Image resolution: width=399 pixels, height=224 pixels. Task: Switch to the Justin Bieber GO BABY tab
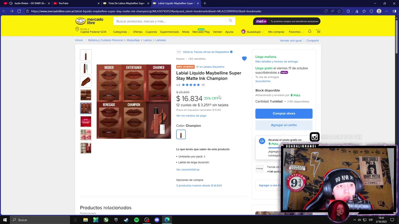point(26,3)
